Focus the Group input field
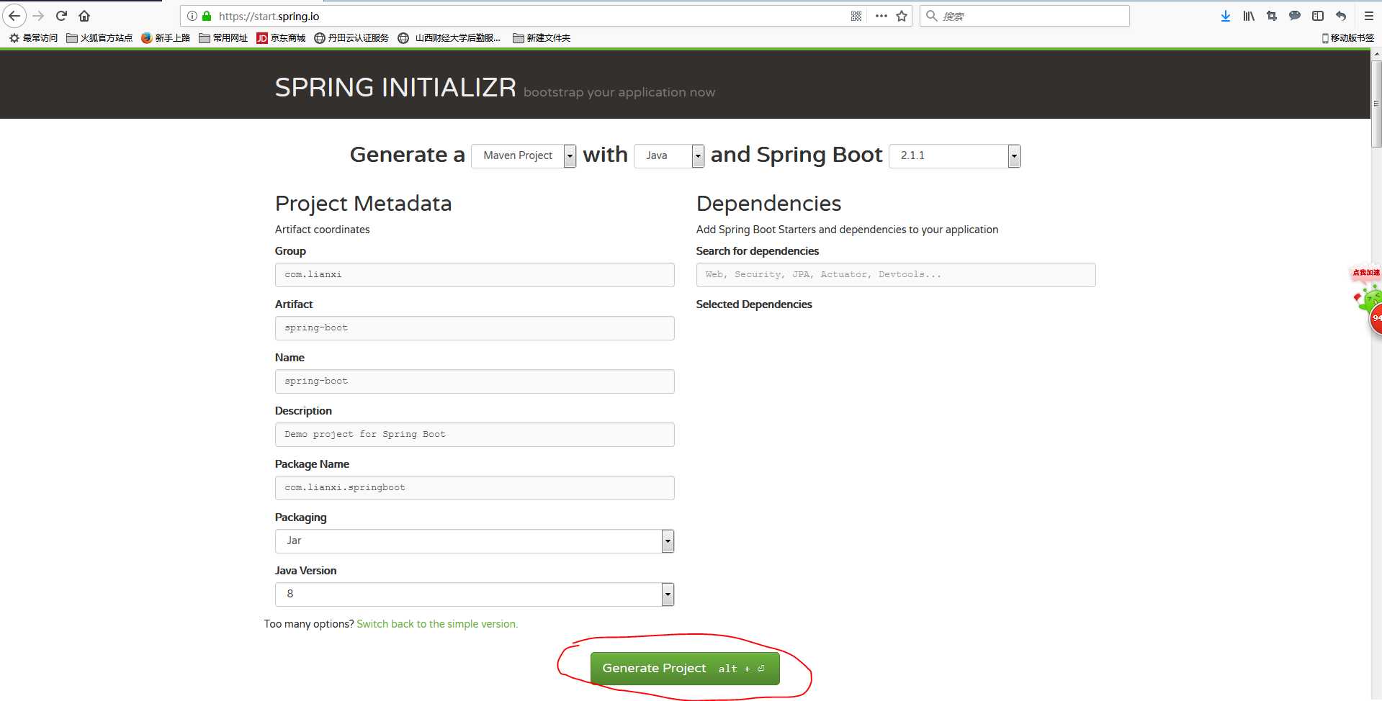The width and height of the screenshot is (1382, 701). click(x=475, y=275)
